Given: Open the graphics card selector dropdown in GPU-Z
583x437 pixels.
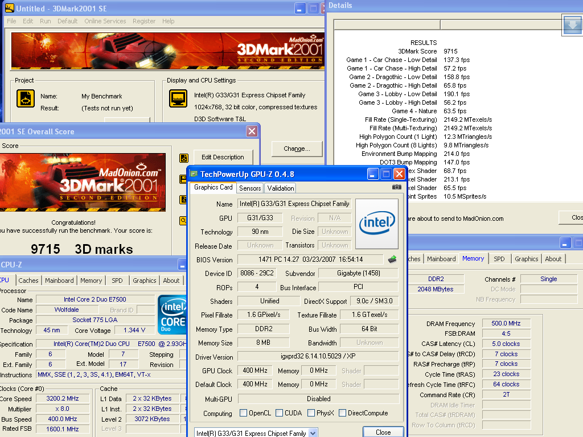Looking at the screenshot, I should 313,433.
